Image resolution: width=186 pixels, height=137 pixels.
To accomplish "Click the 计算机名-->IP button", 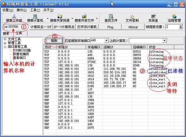I will coord(41,27).
